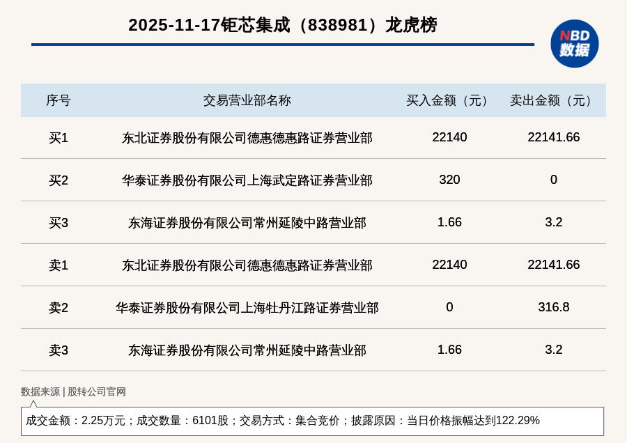Click the NBD数据 round logo
Viewport: 627px width, 443px height.
click(574, 43)
